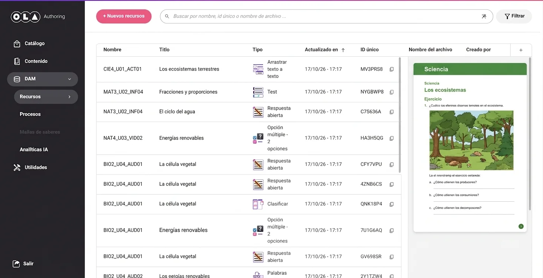Open the Filtrar options

pyautogui.click(x=514, y=16)
